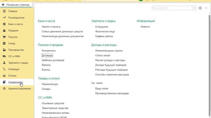Image resolution: width=211 pixels, height=118 pixels.
Task: Open Основные средства
Action: tap(53, 103)
